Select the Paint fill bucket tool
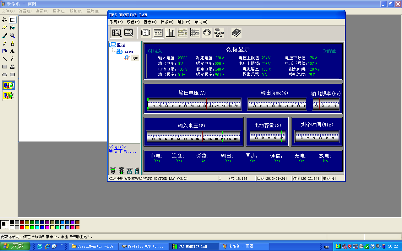Image resolution: width=402 pixels, height=251 pixels. click(x=13, y=28)
